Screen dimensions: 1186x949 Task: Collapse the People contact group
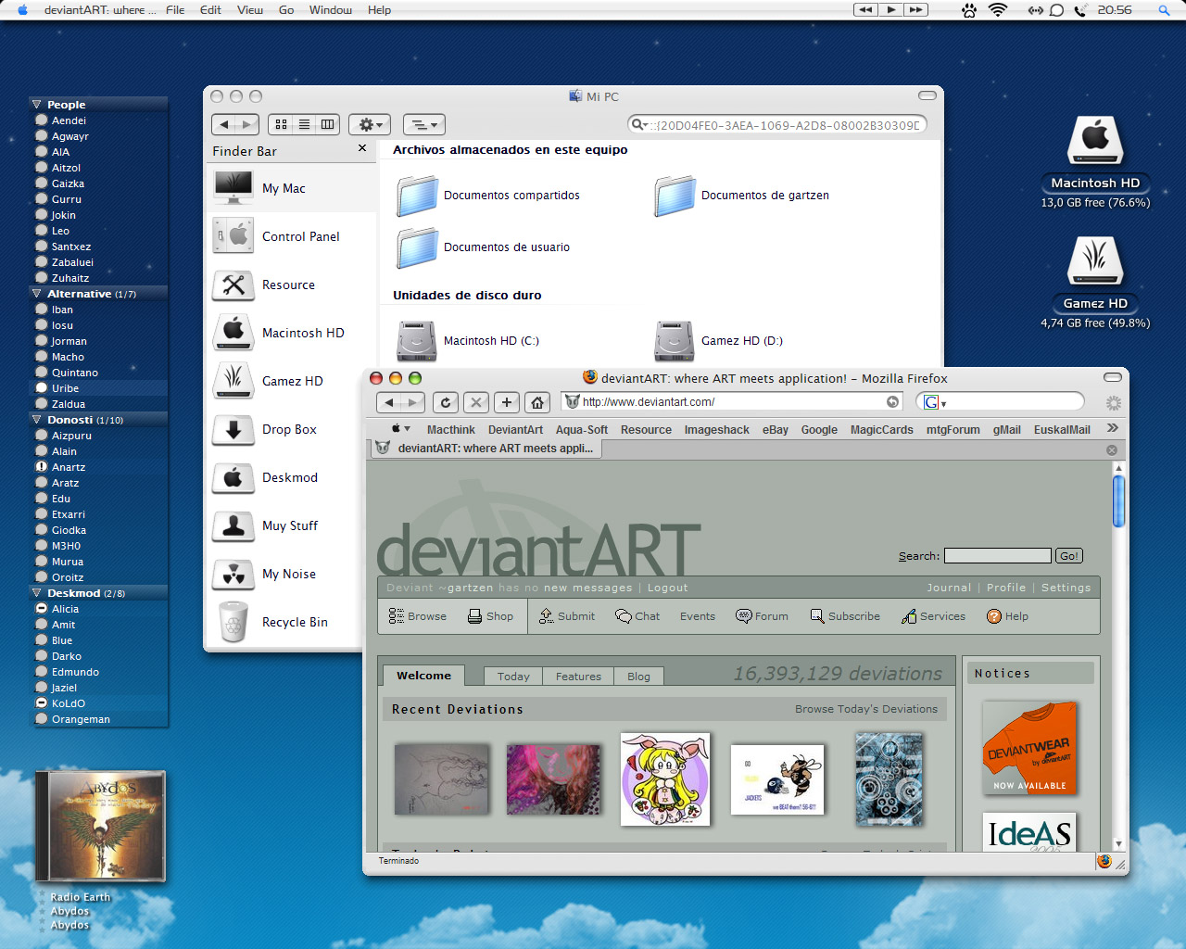(37, 105)
